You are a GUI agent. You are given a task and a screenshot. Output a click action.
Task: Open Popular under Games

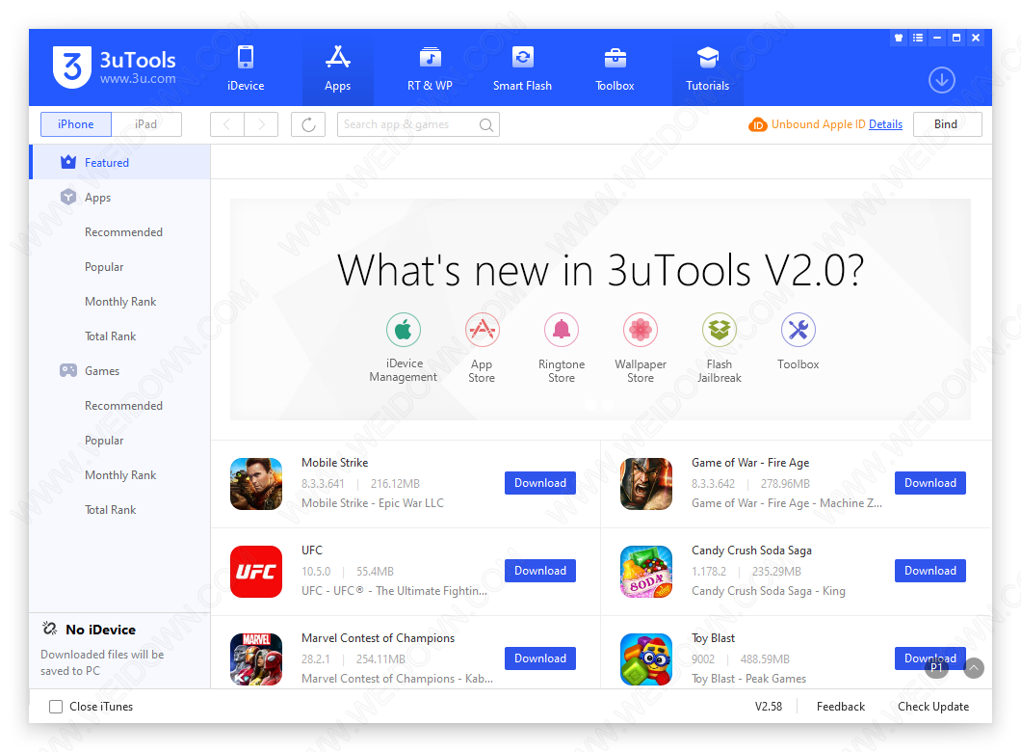[104, 440]
